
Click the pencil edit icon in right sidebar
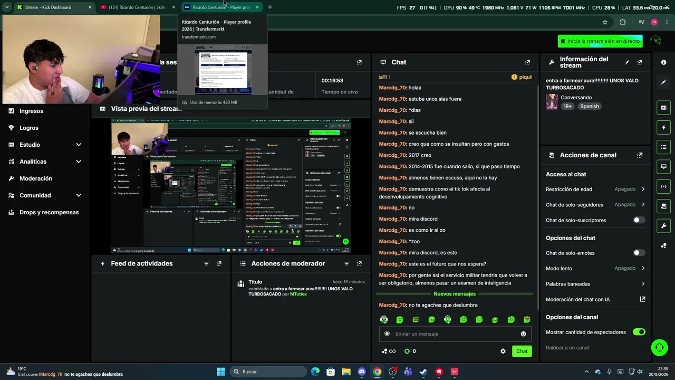click(663, 82)
